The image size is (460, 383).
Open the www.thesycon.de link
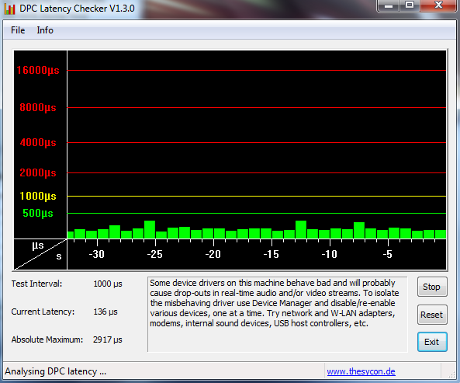(x=361, y=371)
